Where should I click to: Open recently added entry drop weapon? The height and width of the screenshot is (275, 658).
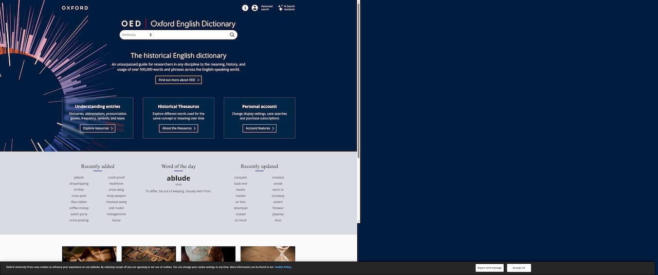(x=116, y=196)
